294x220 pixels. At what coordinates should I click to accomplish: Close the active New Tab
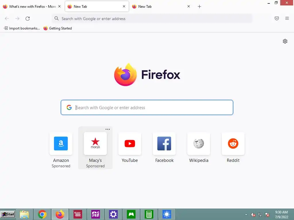[124, 6]
